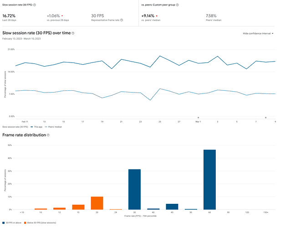Select the 30 FPS blue bar
Screen dimensions: 285x228
pyautogui.click(x=134, y=189)
